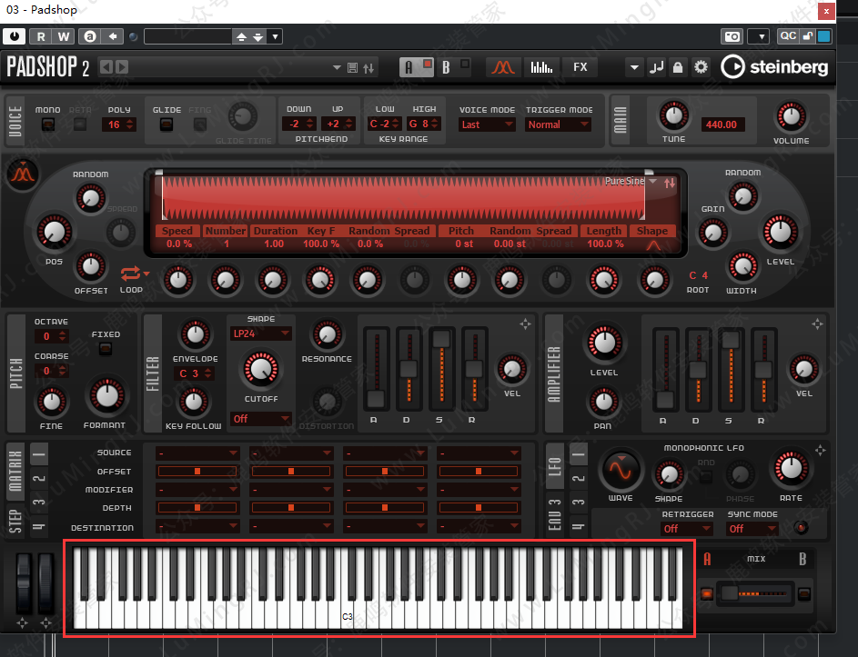Toggle Read automation R button

tap(41, 36)
